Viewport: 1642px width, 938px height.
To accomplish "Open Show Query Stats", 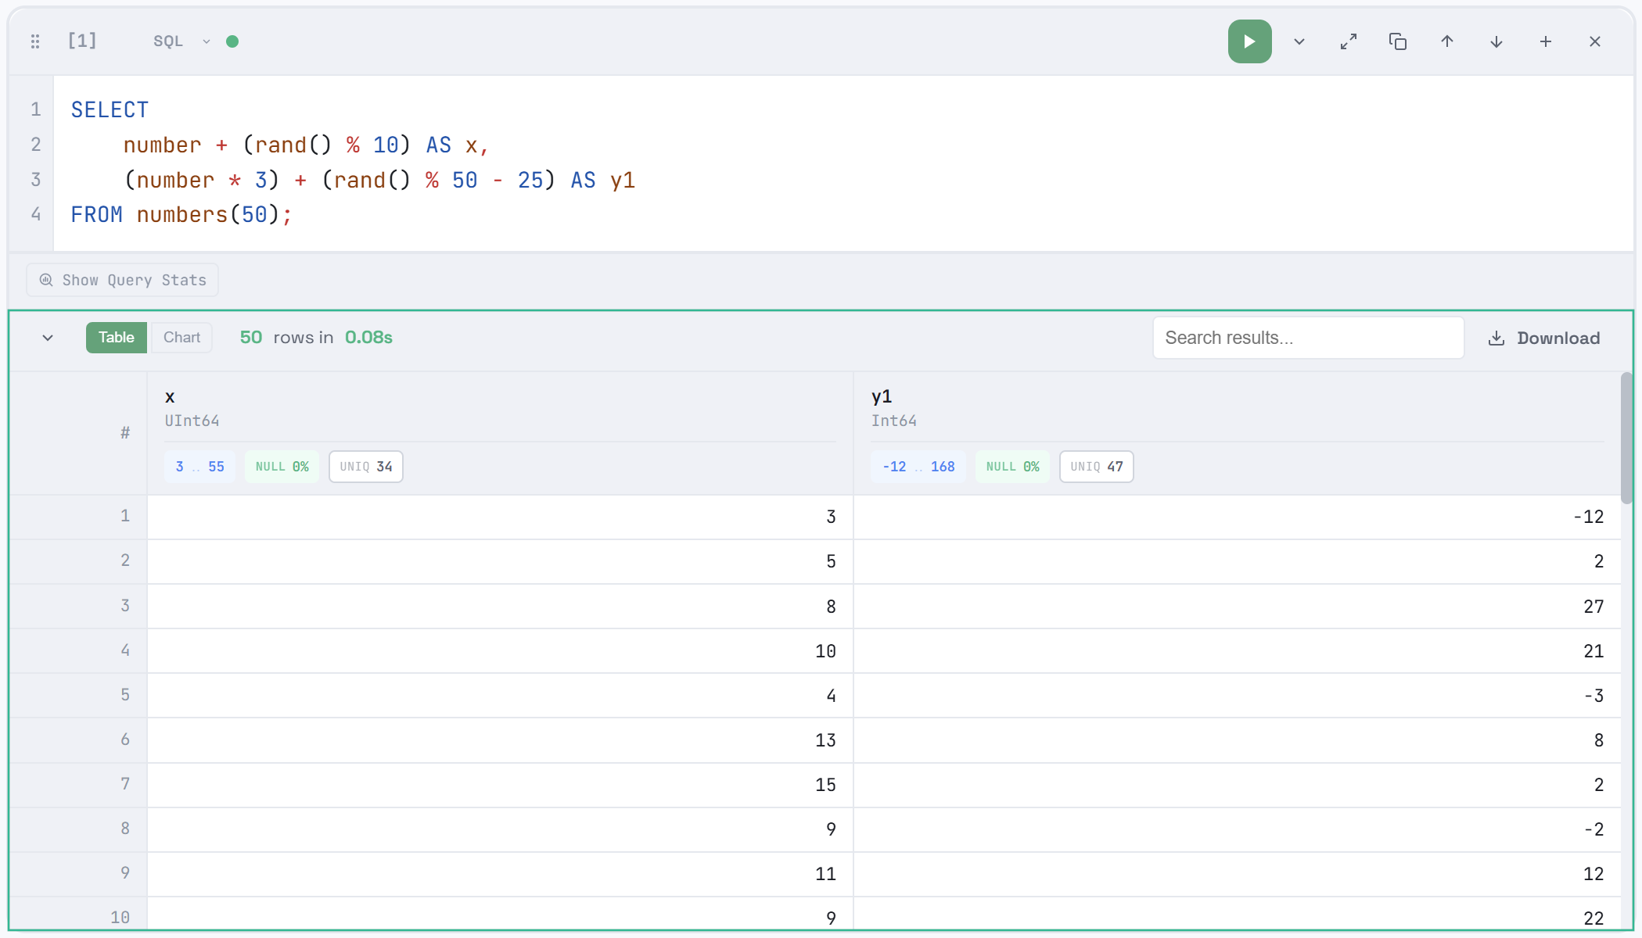I will [x=122, y=279].
